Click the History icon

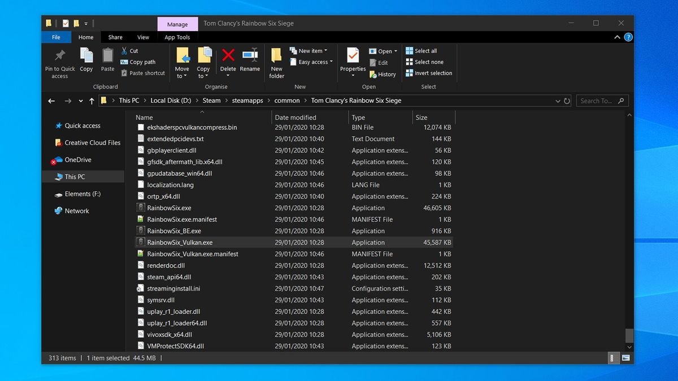coord(383,74)
